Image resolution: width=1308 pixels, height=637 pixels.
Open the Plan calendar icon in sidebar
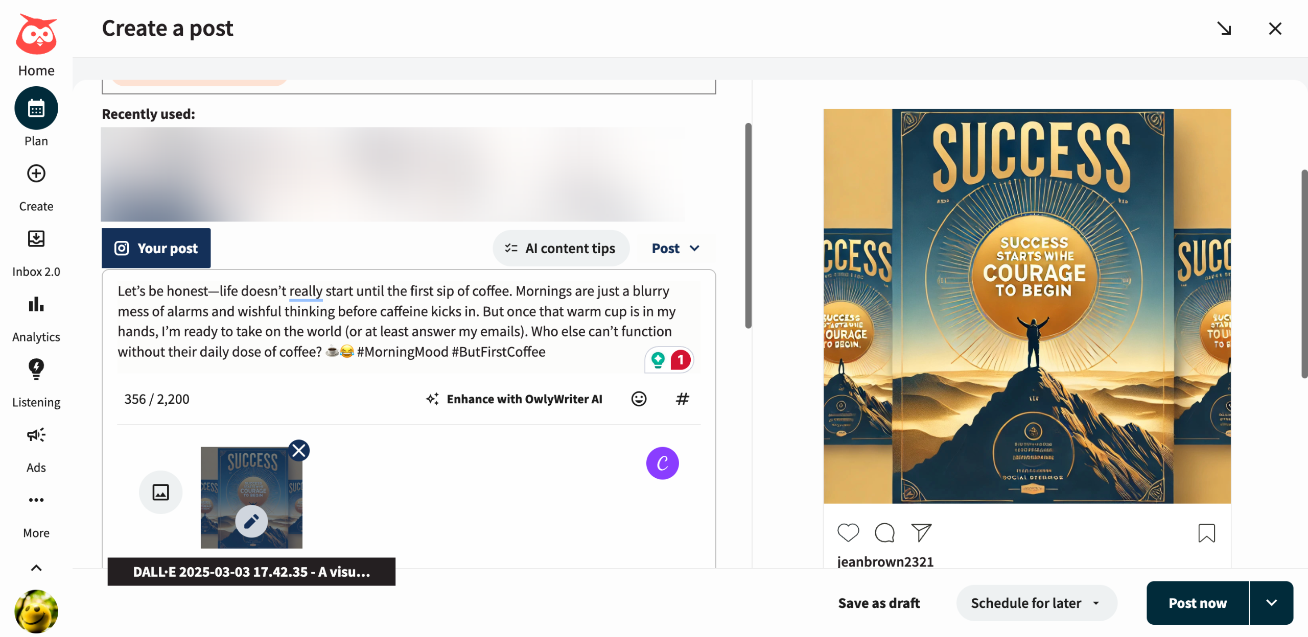click(x=36, y=108)
